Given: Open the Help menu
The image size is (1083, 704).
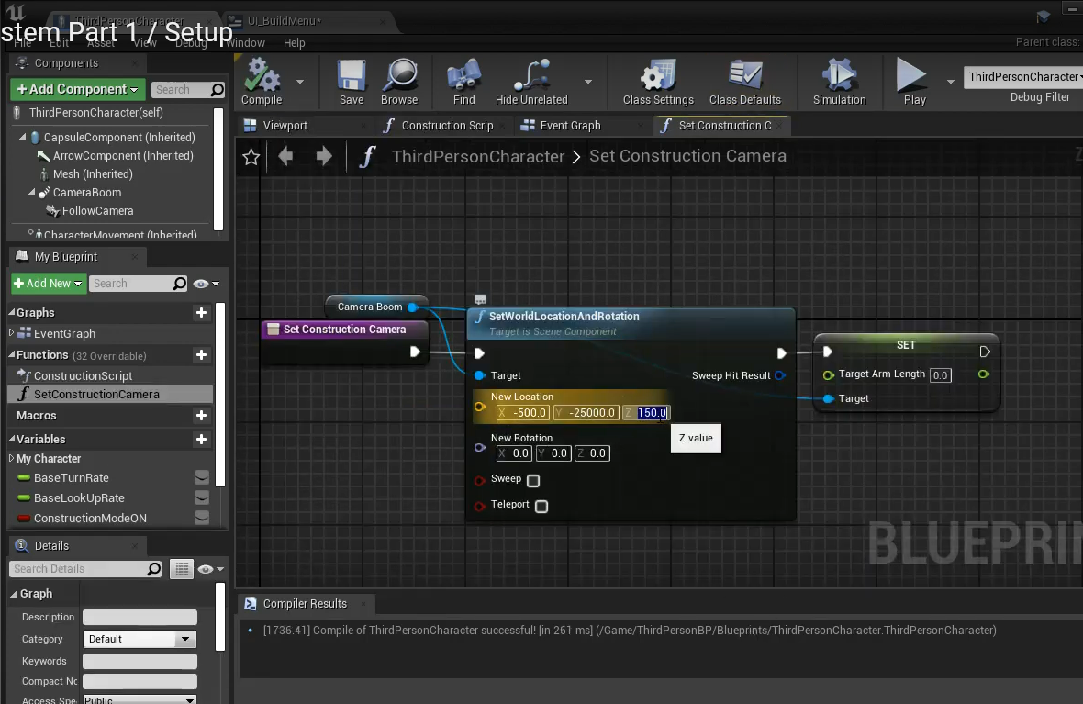Looking at the screenshot, I should click(x=294, y=43).
